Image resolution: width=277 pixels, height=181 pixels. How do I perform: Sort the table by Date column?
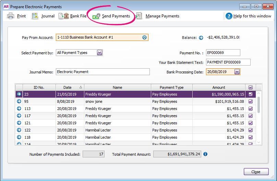(70, 87)
